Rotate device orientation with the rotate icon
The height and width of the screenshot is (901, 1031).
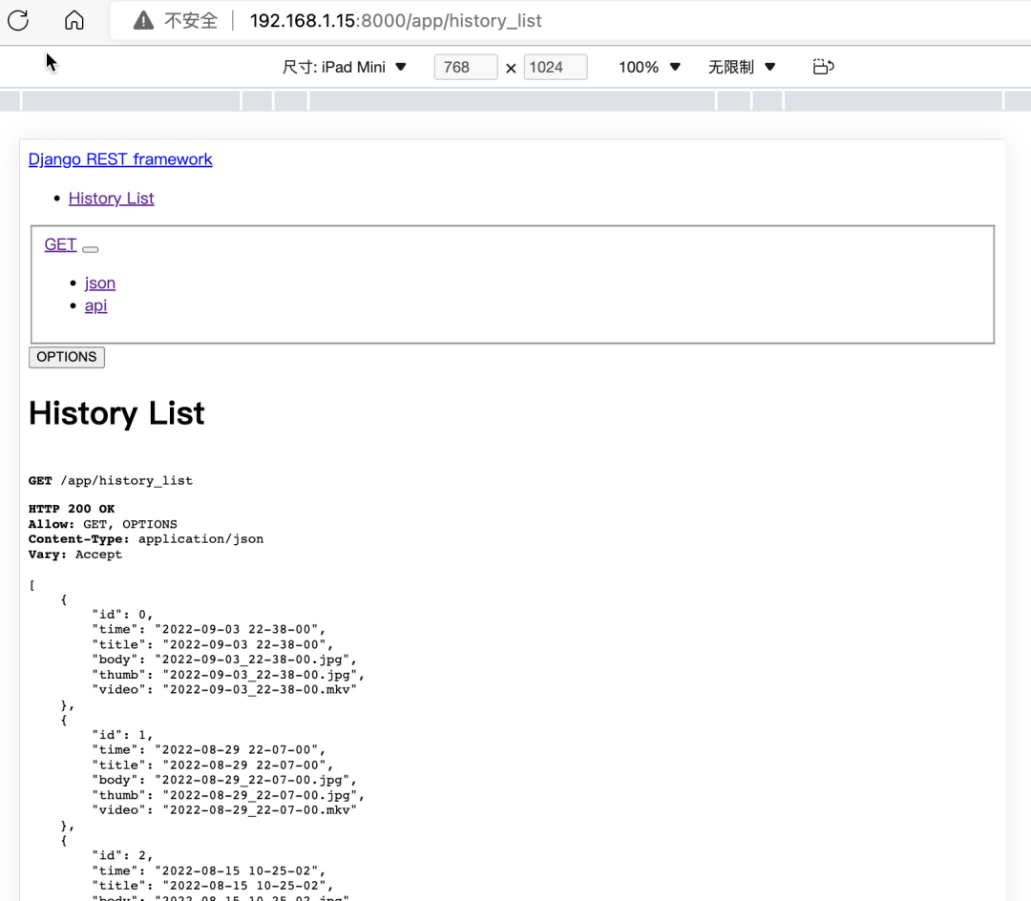pyautogui.click(x=823, y=67)
